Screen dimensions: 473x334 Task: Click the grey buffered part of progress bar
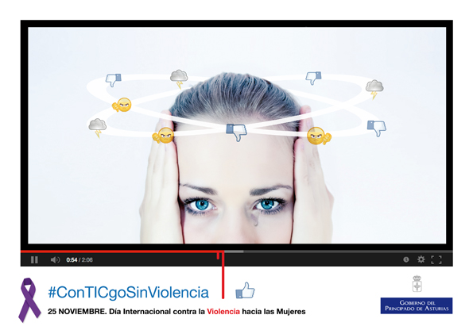(234, 251)
